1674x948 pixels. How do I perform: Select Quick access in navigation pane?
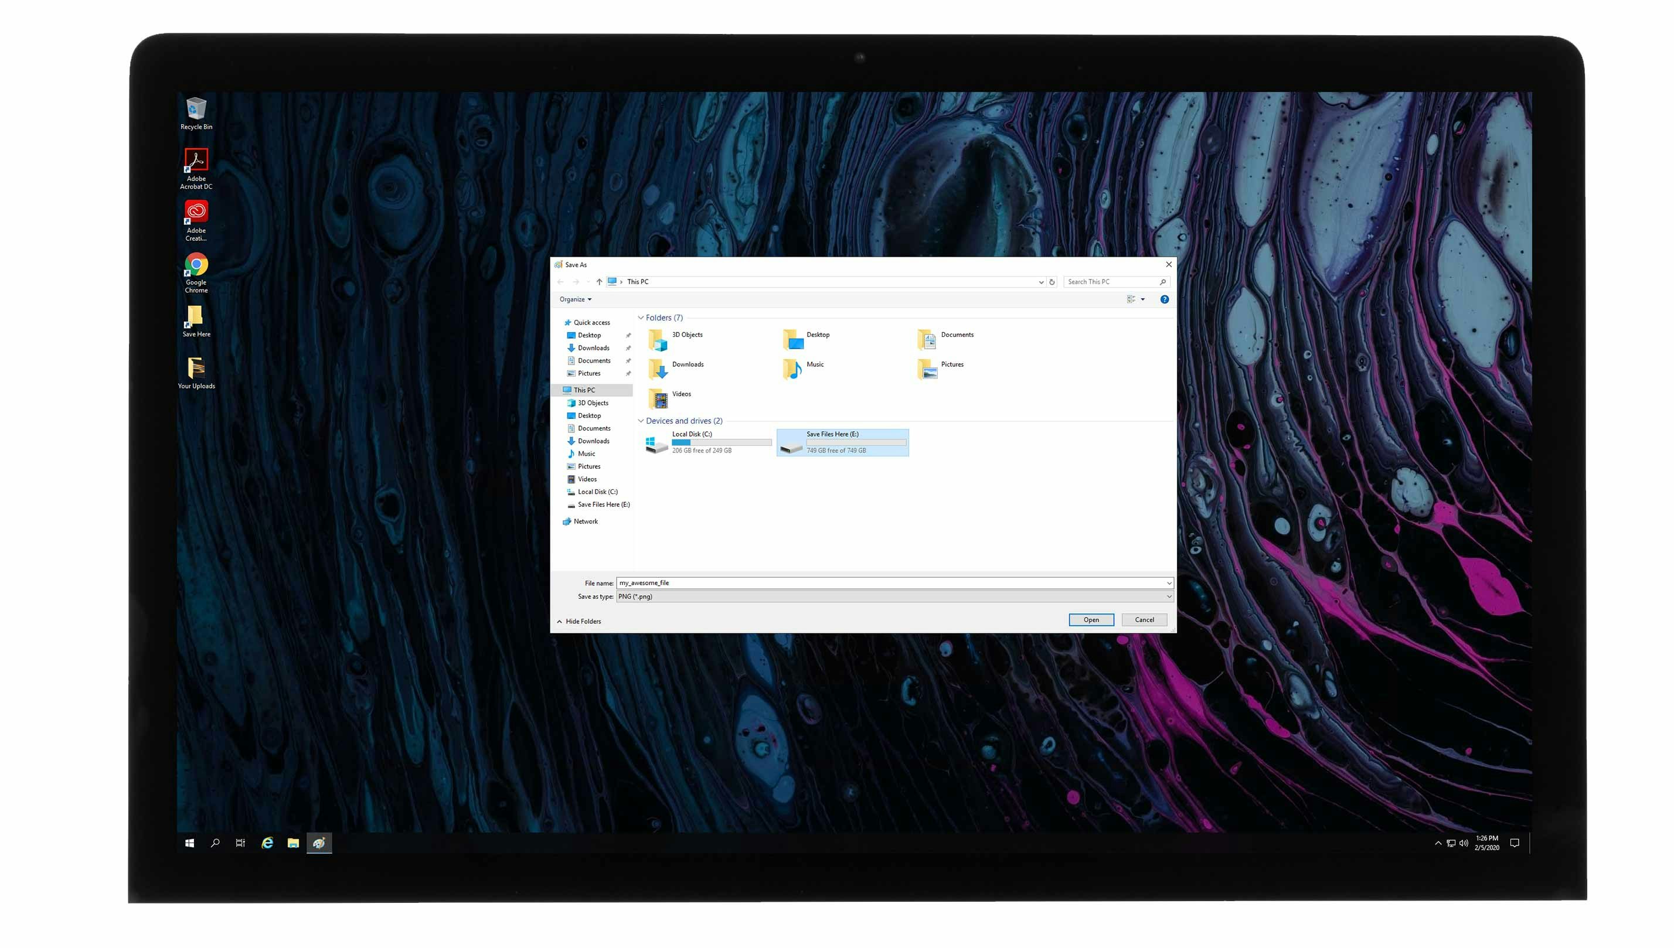click(591, 322)
